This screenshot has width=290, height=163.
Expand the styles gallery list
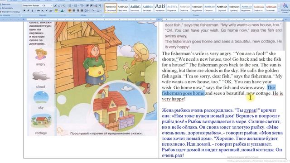pyautogui.click(x=279, y=11)
